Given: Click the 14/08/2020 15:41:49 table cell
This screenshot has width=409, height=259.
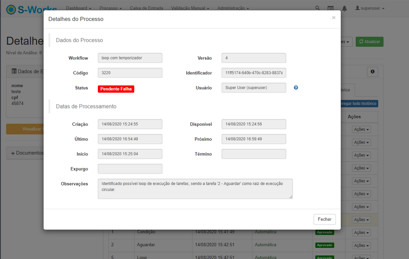Looking at the screenshot, I should [x=215, y=232].
